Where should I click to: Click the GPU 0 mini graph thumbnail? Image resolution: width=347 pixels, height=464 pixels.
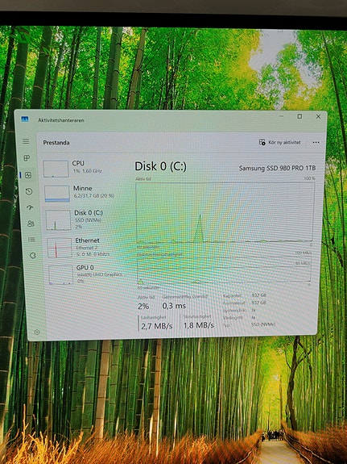[x=60, y=274]
